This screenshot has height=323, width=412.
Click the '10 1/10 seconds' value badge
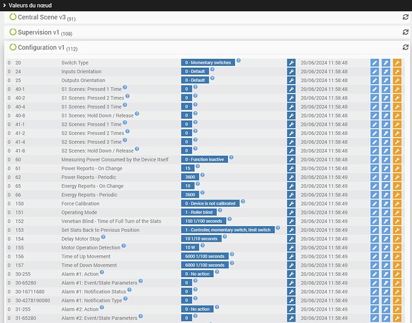click(x=201, y=239)
